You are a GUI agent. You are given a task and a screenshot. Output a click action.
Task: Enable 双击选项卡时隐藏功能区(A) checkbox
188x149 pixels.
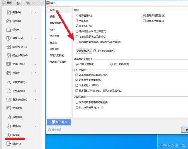77,102
